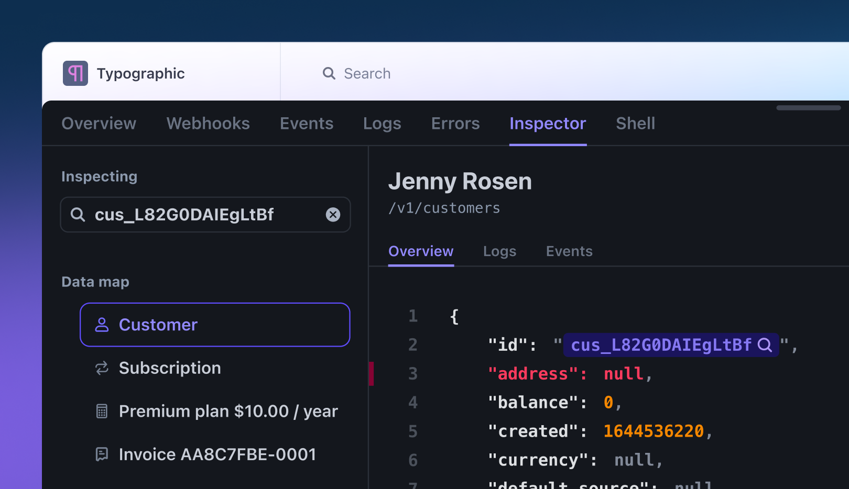Open the Shell tab
The image size is (849, 489).
[x=635, y=124]
